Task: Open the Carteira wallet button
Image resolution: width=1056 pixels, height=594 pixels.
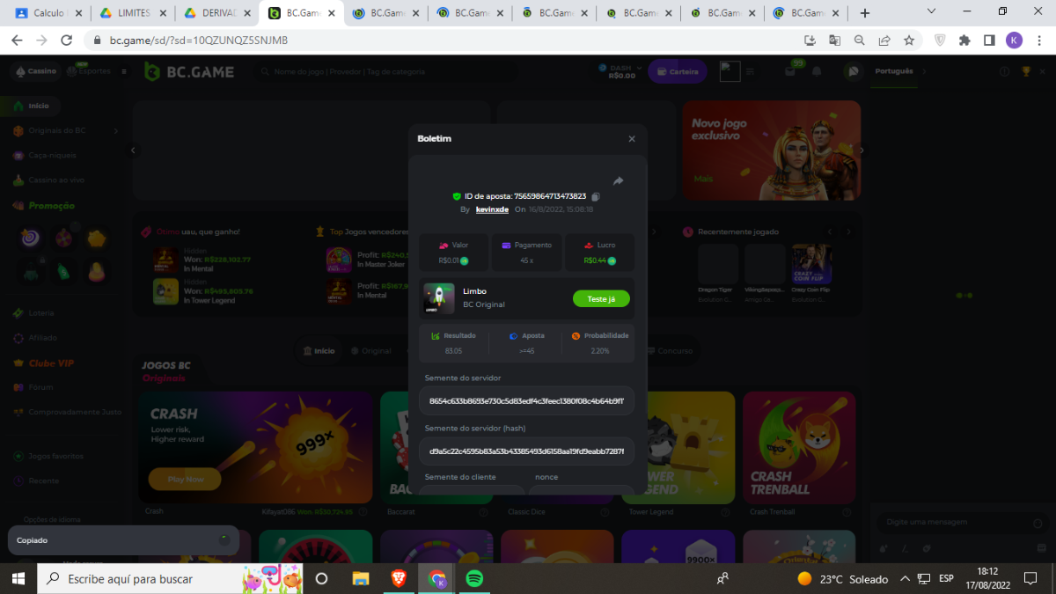Action: [x=677, y=72]
